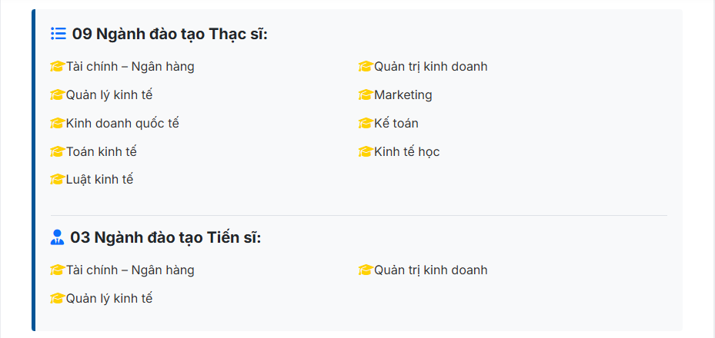Choose the Luật kinh tế program
This screenshot has width=715, height=338.
click(100, 180)
